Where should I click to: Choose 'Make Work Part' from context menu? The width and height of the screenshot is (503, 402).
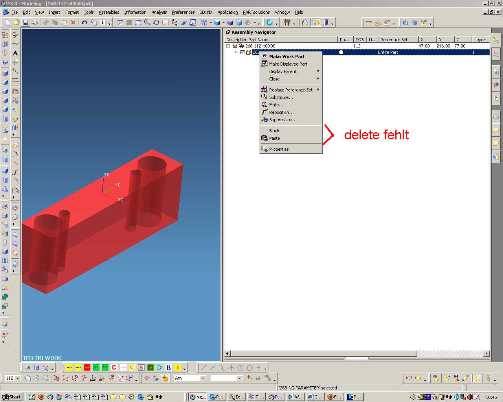[x=291, y=57]
